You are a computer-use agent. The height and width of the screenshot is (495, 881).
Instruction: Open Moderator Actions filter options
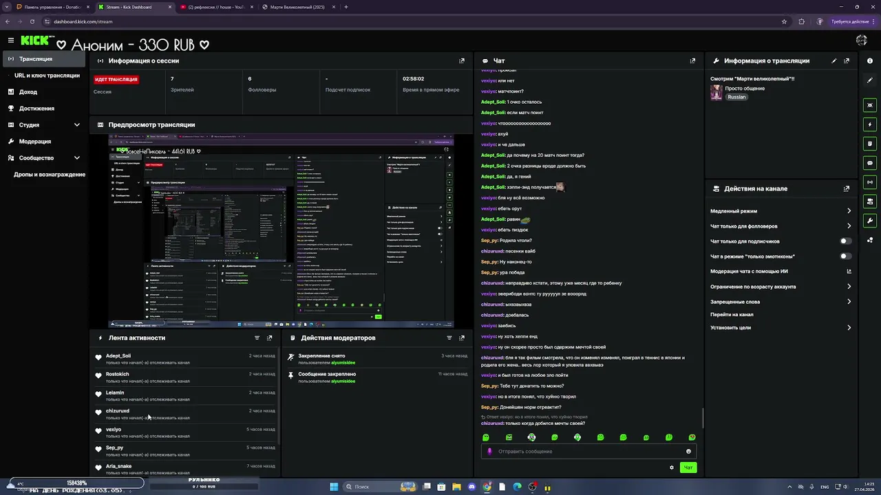[x=449, y=338]
